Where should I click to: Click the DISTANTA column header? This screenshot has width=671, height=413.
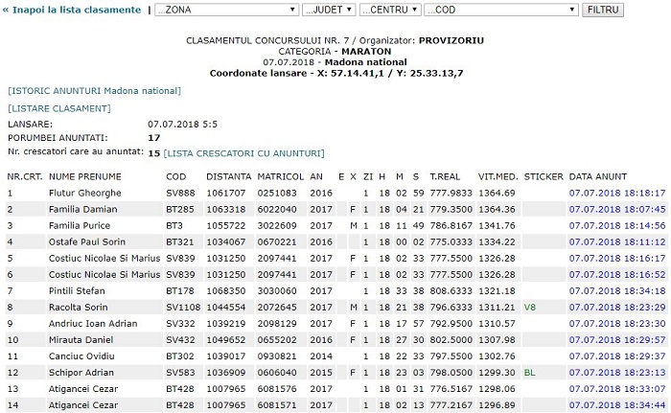pyautogui.click(x=228, y=176)
